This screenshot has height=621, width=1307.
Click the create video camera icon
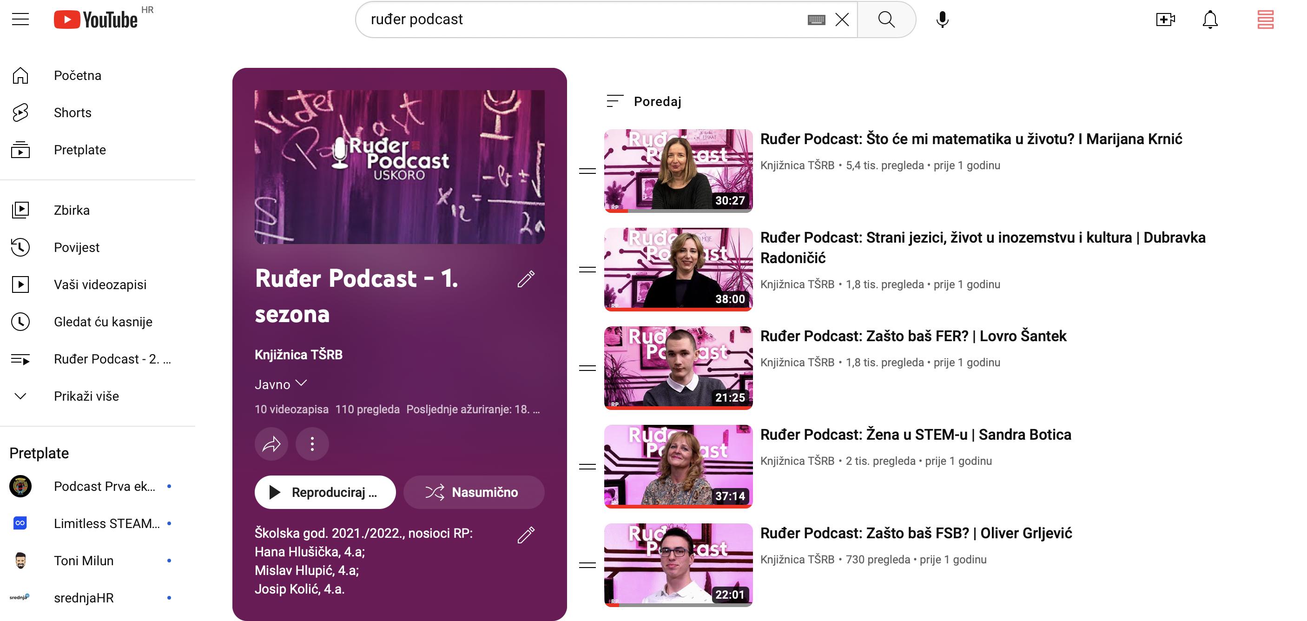(x=1165, y=19)
